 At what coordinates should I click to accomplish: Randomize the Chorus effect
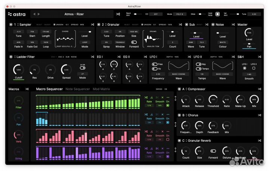[260, 115]
